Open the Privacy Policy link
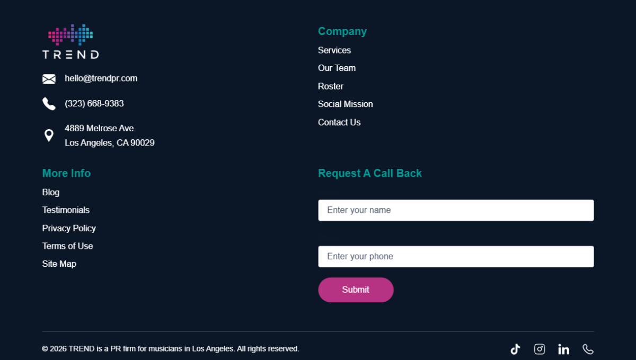This screenshot has height=360, width=636. (69, 228)
